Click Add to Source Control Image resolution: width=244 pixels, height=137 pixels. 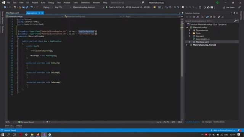(223, 131)
